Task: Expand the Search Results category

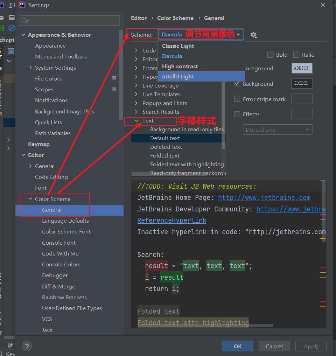Action: [136, 112]
